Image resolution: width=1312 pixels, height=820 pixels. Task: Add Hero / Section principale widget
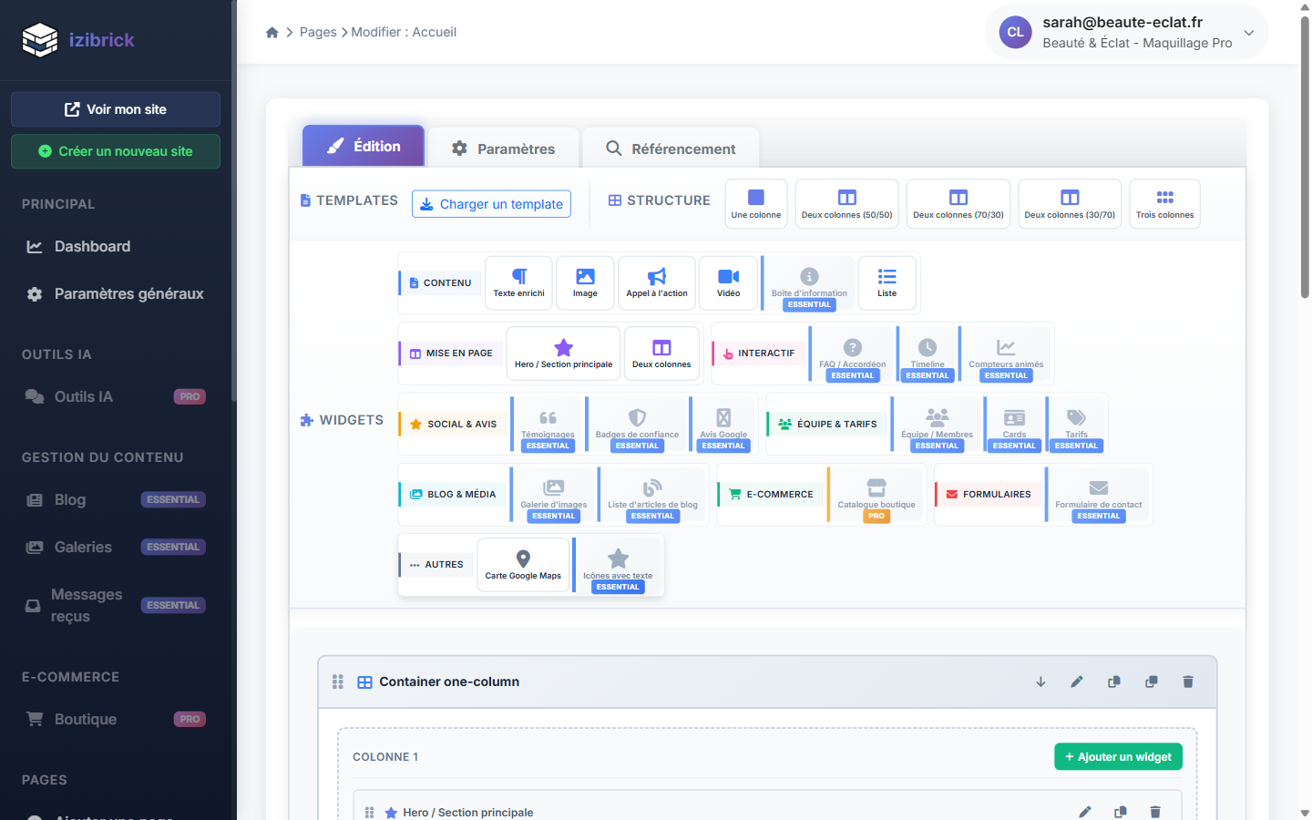563,354
